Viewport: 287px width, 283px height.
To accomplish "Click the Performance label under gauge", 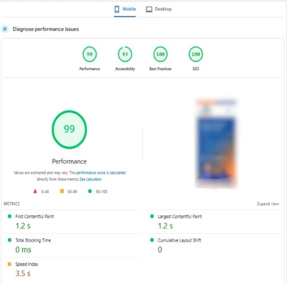I will coord(89,69).
